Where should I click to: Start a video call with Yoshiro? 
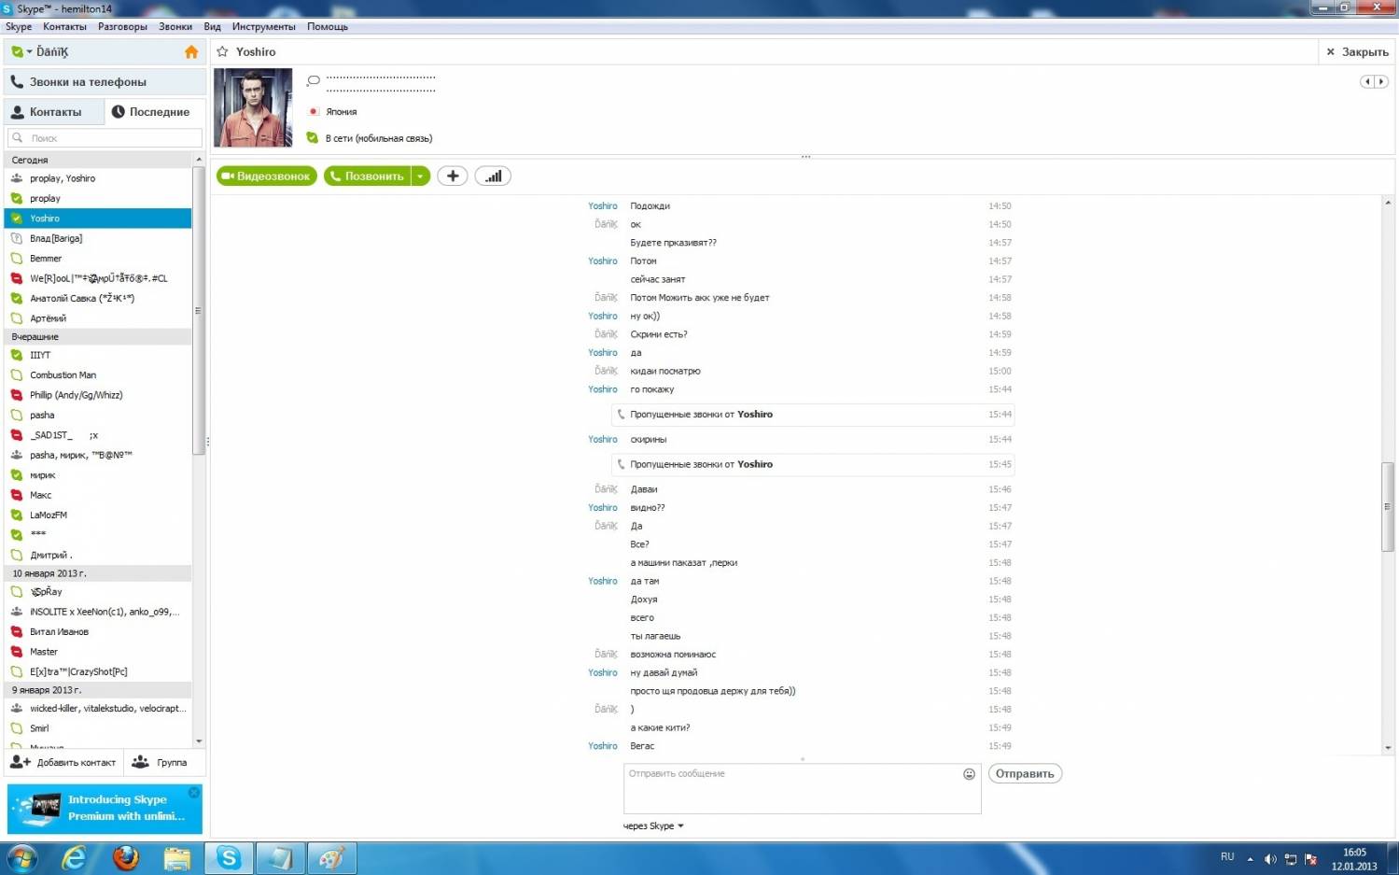pos(266,176)
